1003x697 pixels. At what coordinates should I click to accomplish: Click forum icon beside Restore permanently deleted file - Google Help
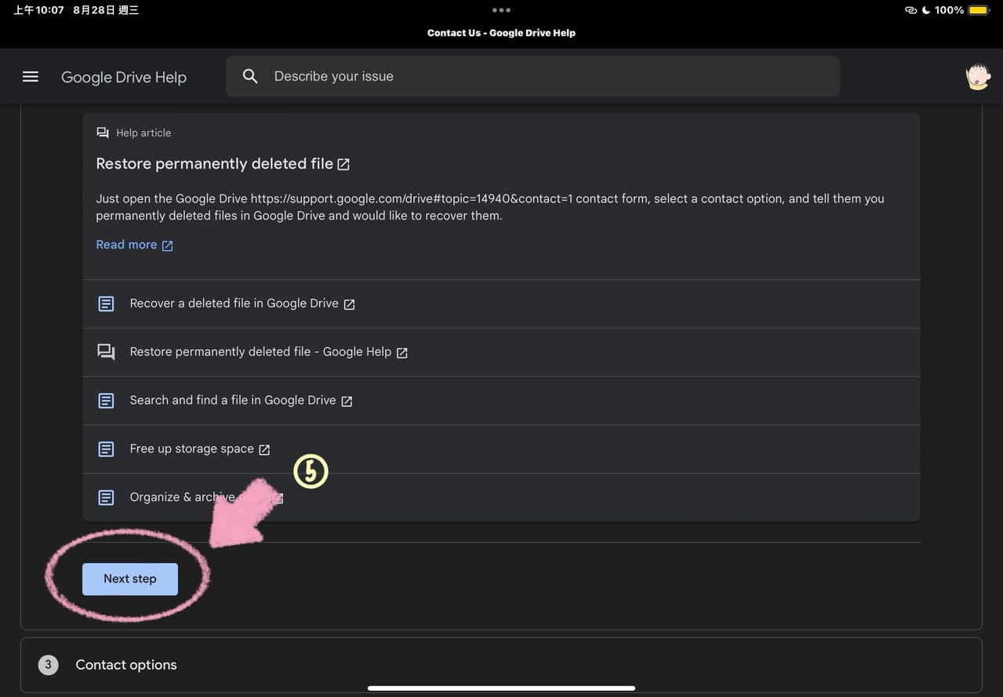tap(106, 352)
